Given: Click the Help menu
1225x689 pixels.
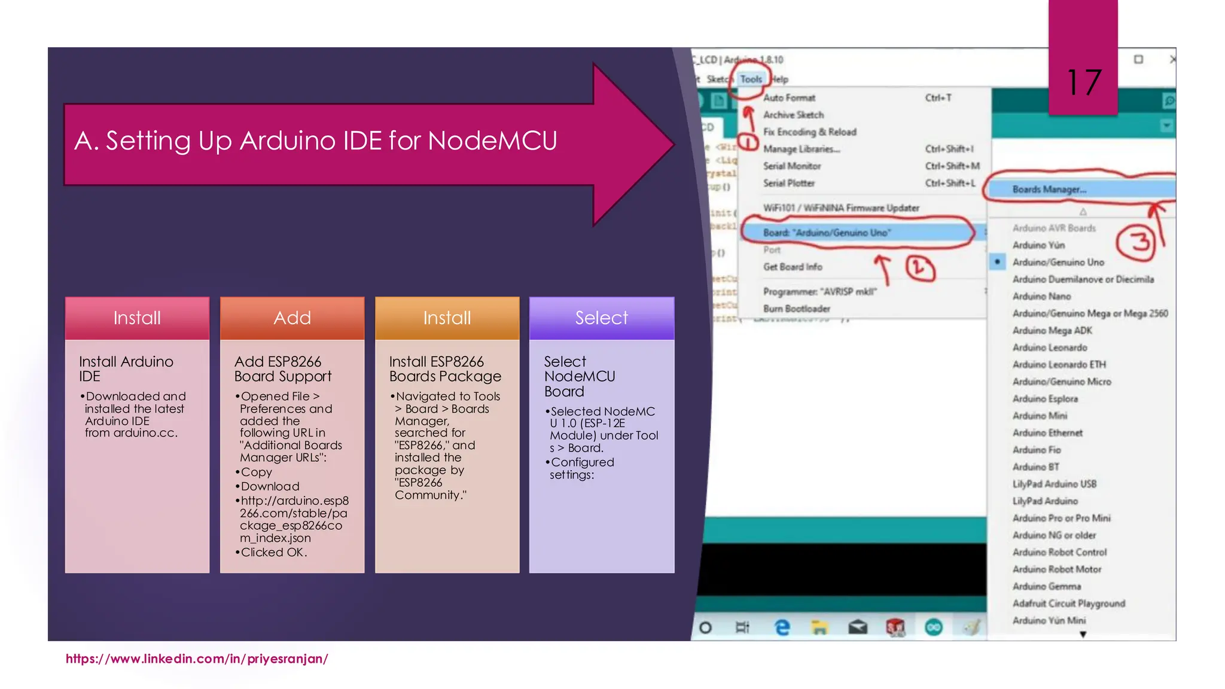Looking at the screenshot, I should tap(779, 79).
